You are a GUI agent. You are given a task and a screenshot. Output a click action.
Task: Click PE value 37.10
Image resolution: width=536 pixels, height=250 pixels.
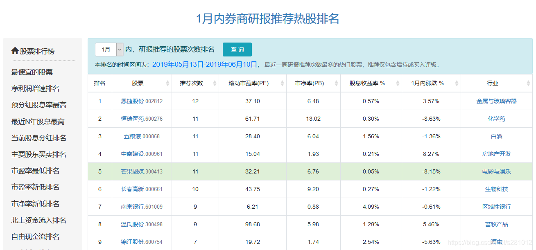click(x=252, y=101)
